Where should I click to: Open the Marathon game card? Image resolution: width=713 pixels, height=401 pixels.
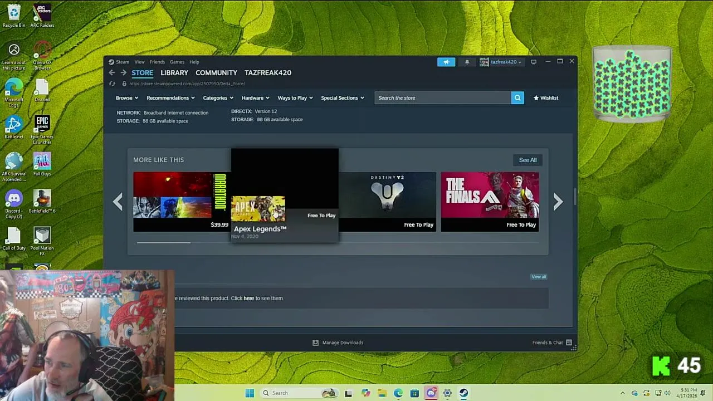tap(181, 202)
